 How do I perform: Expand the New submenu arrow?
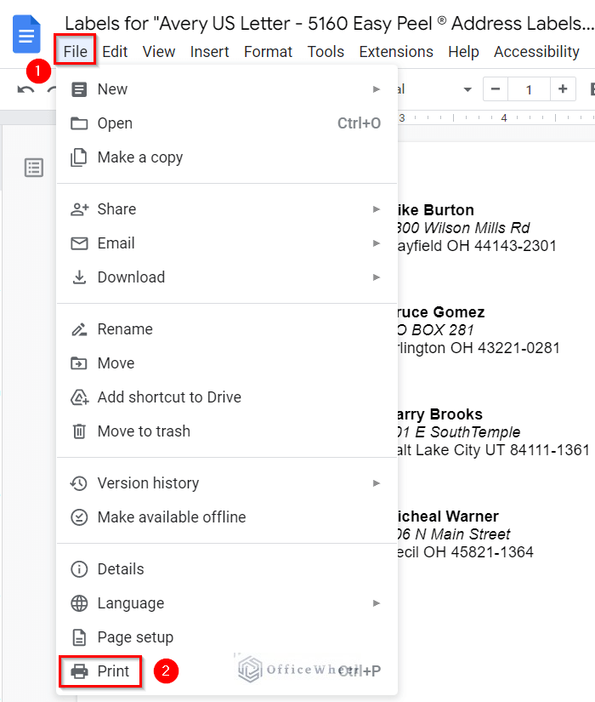tap(377, 89)
